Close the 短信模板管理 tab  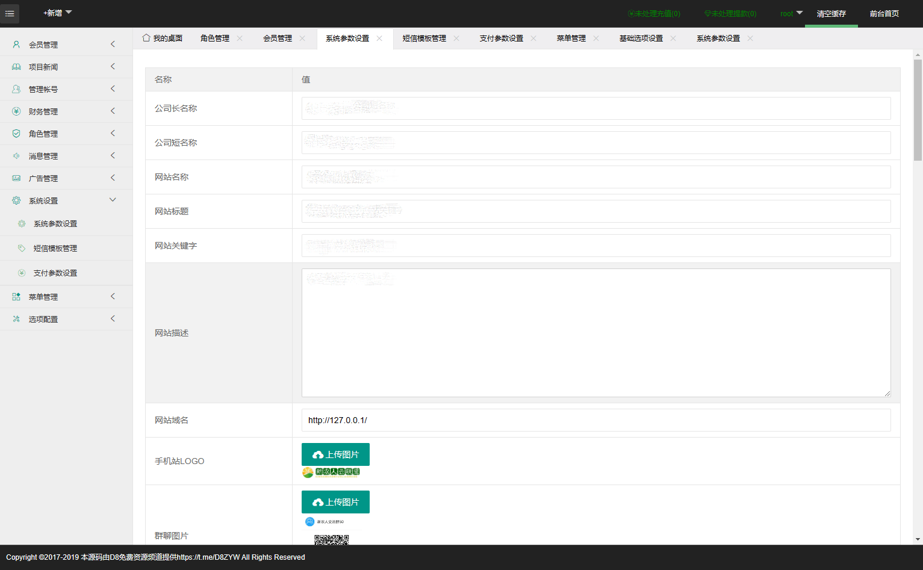[456, 38]
